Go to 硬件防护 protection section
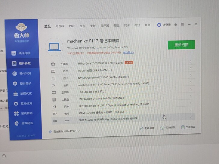219x164 pixels. [22, 84]
